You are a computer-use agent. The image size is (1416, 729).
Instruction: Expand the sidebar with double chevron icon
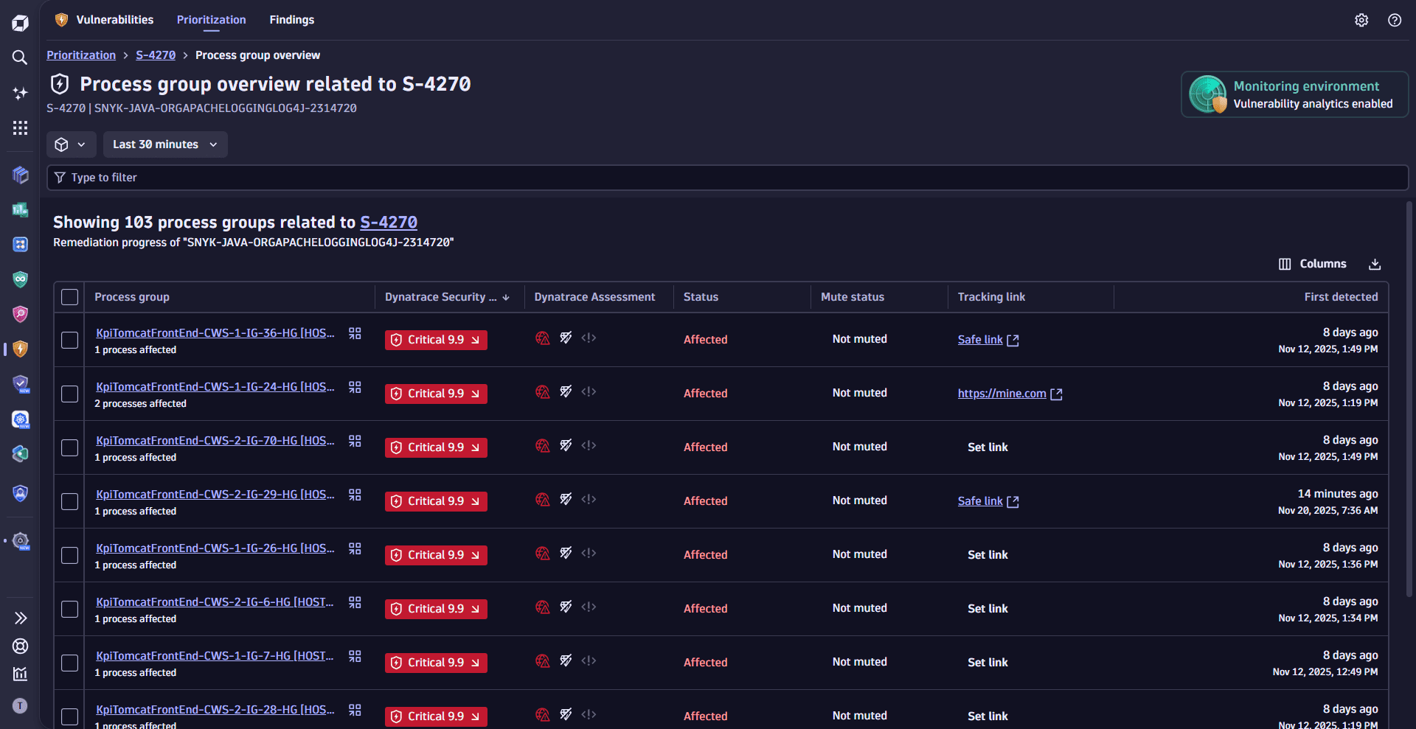(x=20, y=618)
